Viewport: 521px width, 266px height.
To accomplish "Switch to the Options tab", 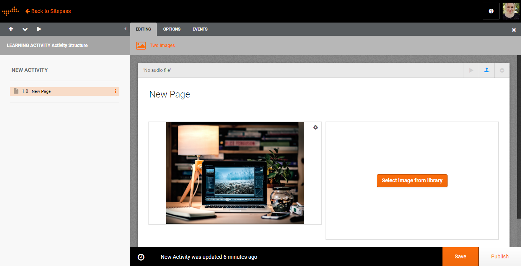I will coord(172,29).
